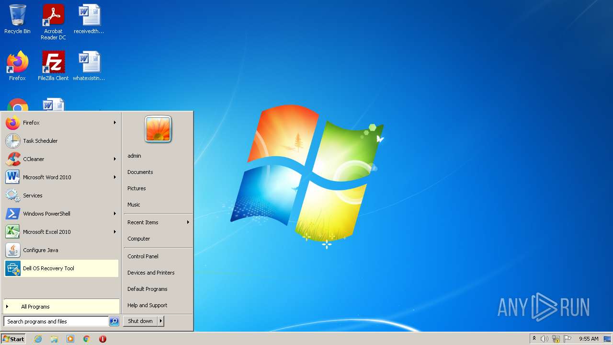Expand the Recent Items submenu arrow
Image resolution: width=613 pixels, height=345 pixels.
click(188, 222)
